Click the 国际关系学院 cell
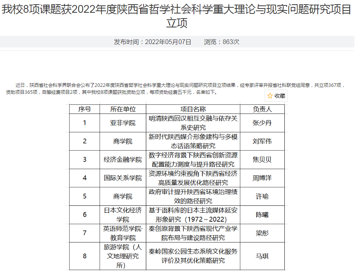This screenshot has width=361, height=278. [x=123, y=178]
